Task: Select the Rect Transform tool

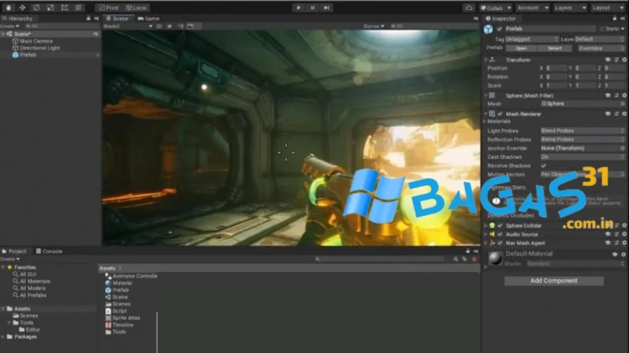Action: (64, 7)
